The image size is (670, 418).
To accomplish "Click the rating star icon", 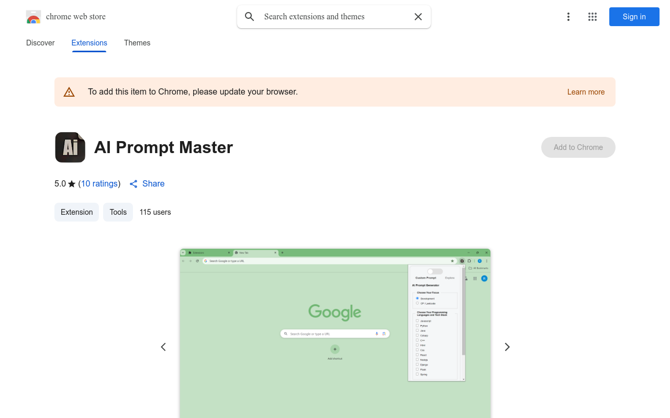I will pos(72,184).
